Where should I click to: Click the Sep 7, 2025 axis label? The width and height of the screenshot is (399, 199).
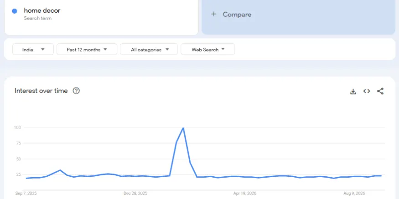click(26, 194)
